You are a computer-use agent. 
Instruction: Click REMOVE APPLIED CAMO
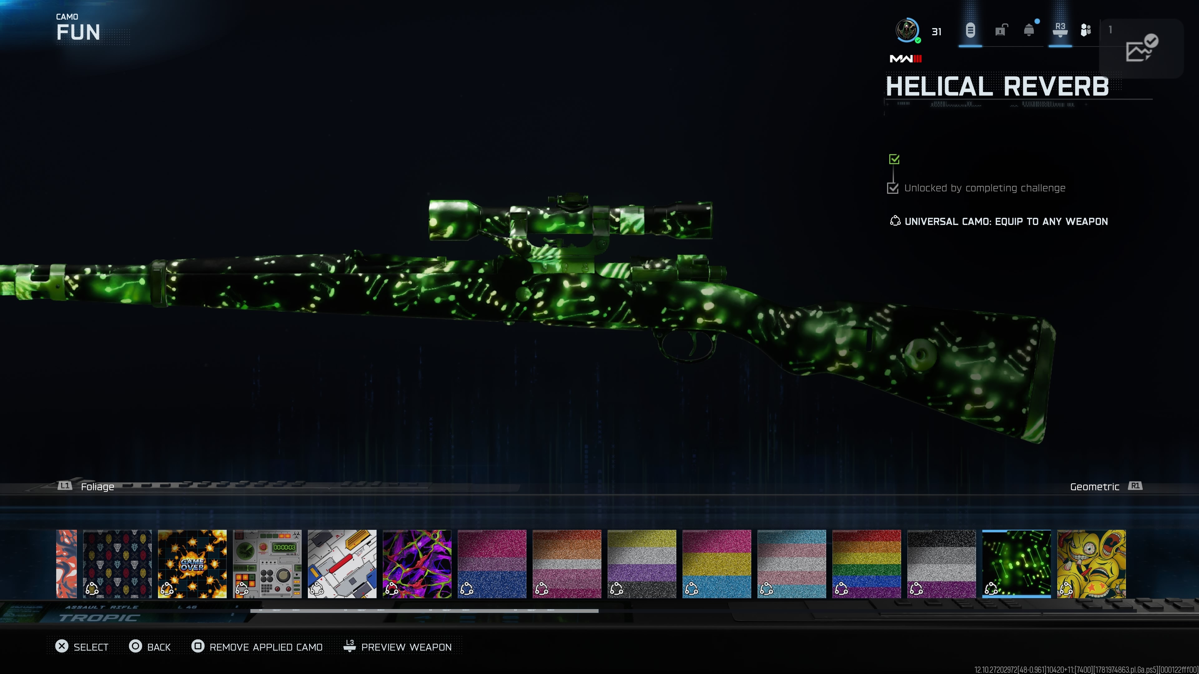[266, 647]
